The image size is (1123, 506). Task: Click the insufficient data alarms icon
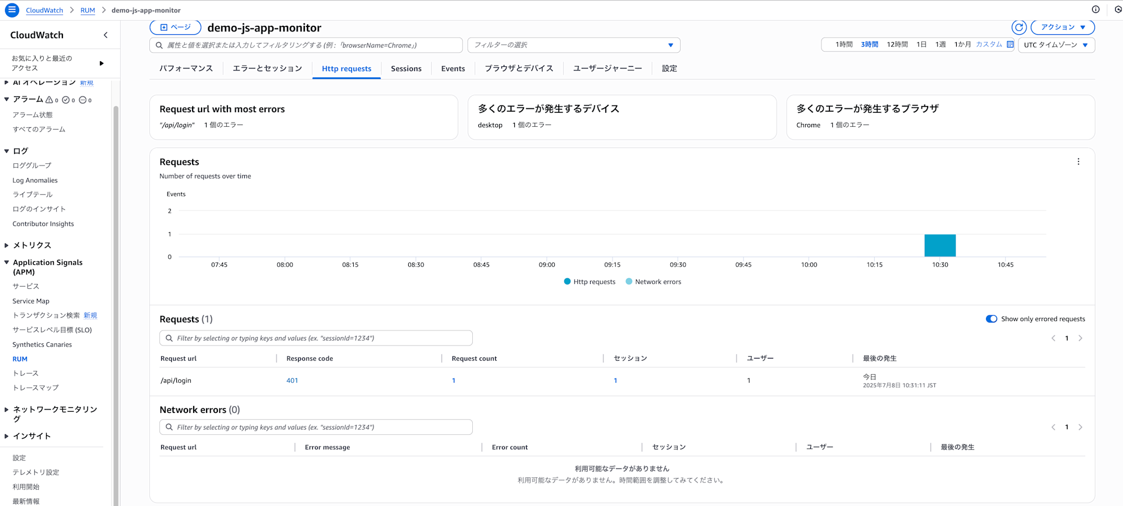[83, 100]
